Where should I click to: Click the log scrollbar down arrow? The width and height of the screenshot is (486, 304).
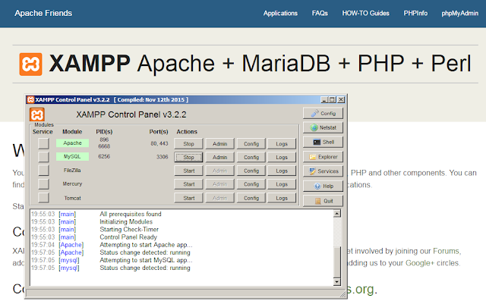click(337, 282)
